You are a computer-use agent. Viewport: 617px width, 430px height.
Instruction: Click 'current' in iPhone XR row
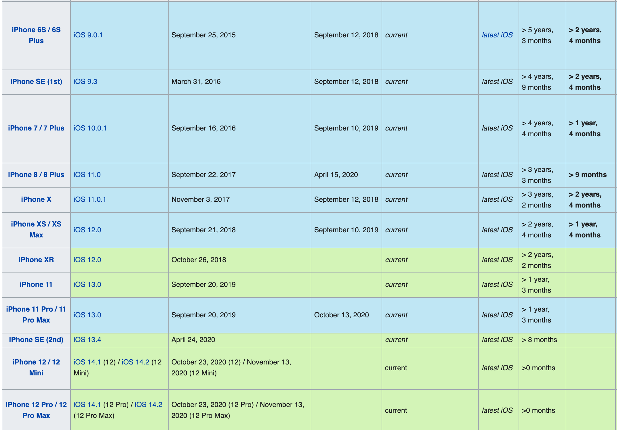[x=396, y=260]
